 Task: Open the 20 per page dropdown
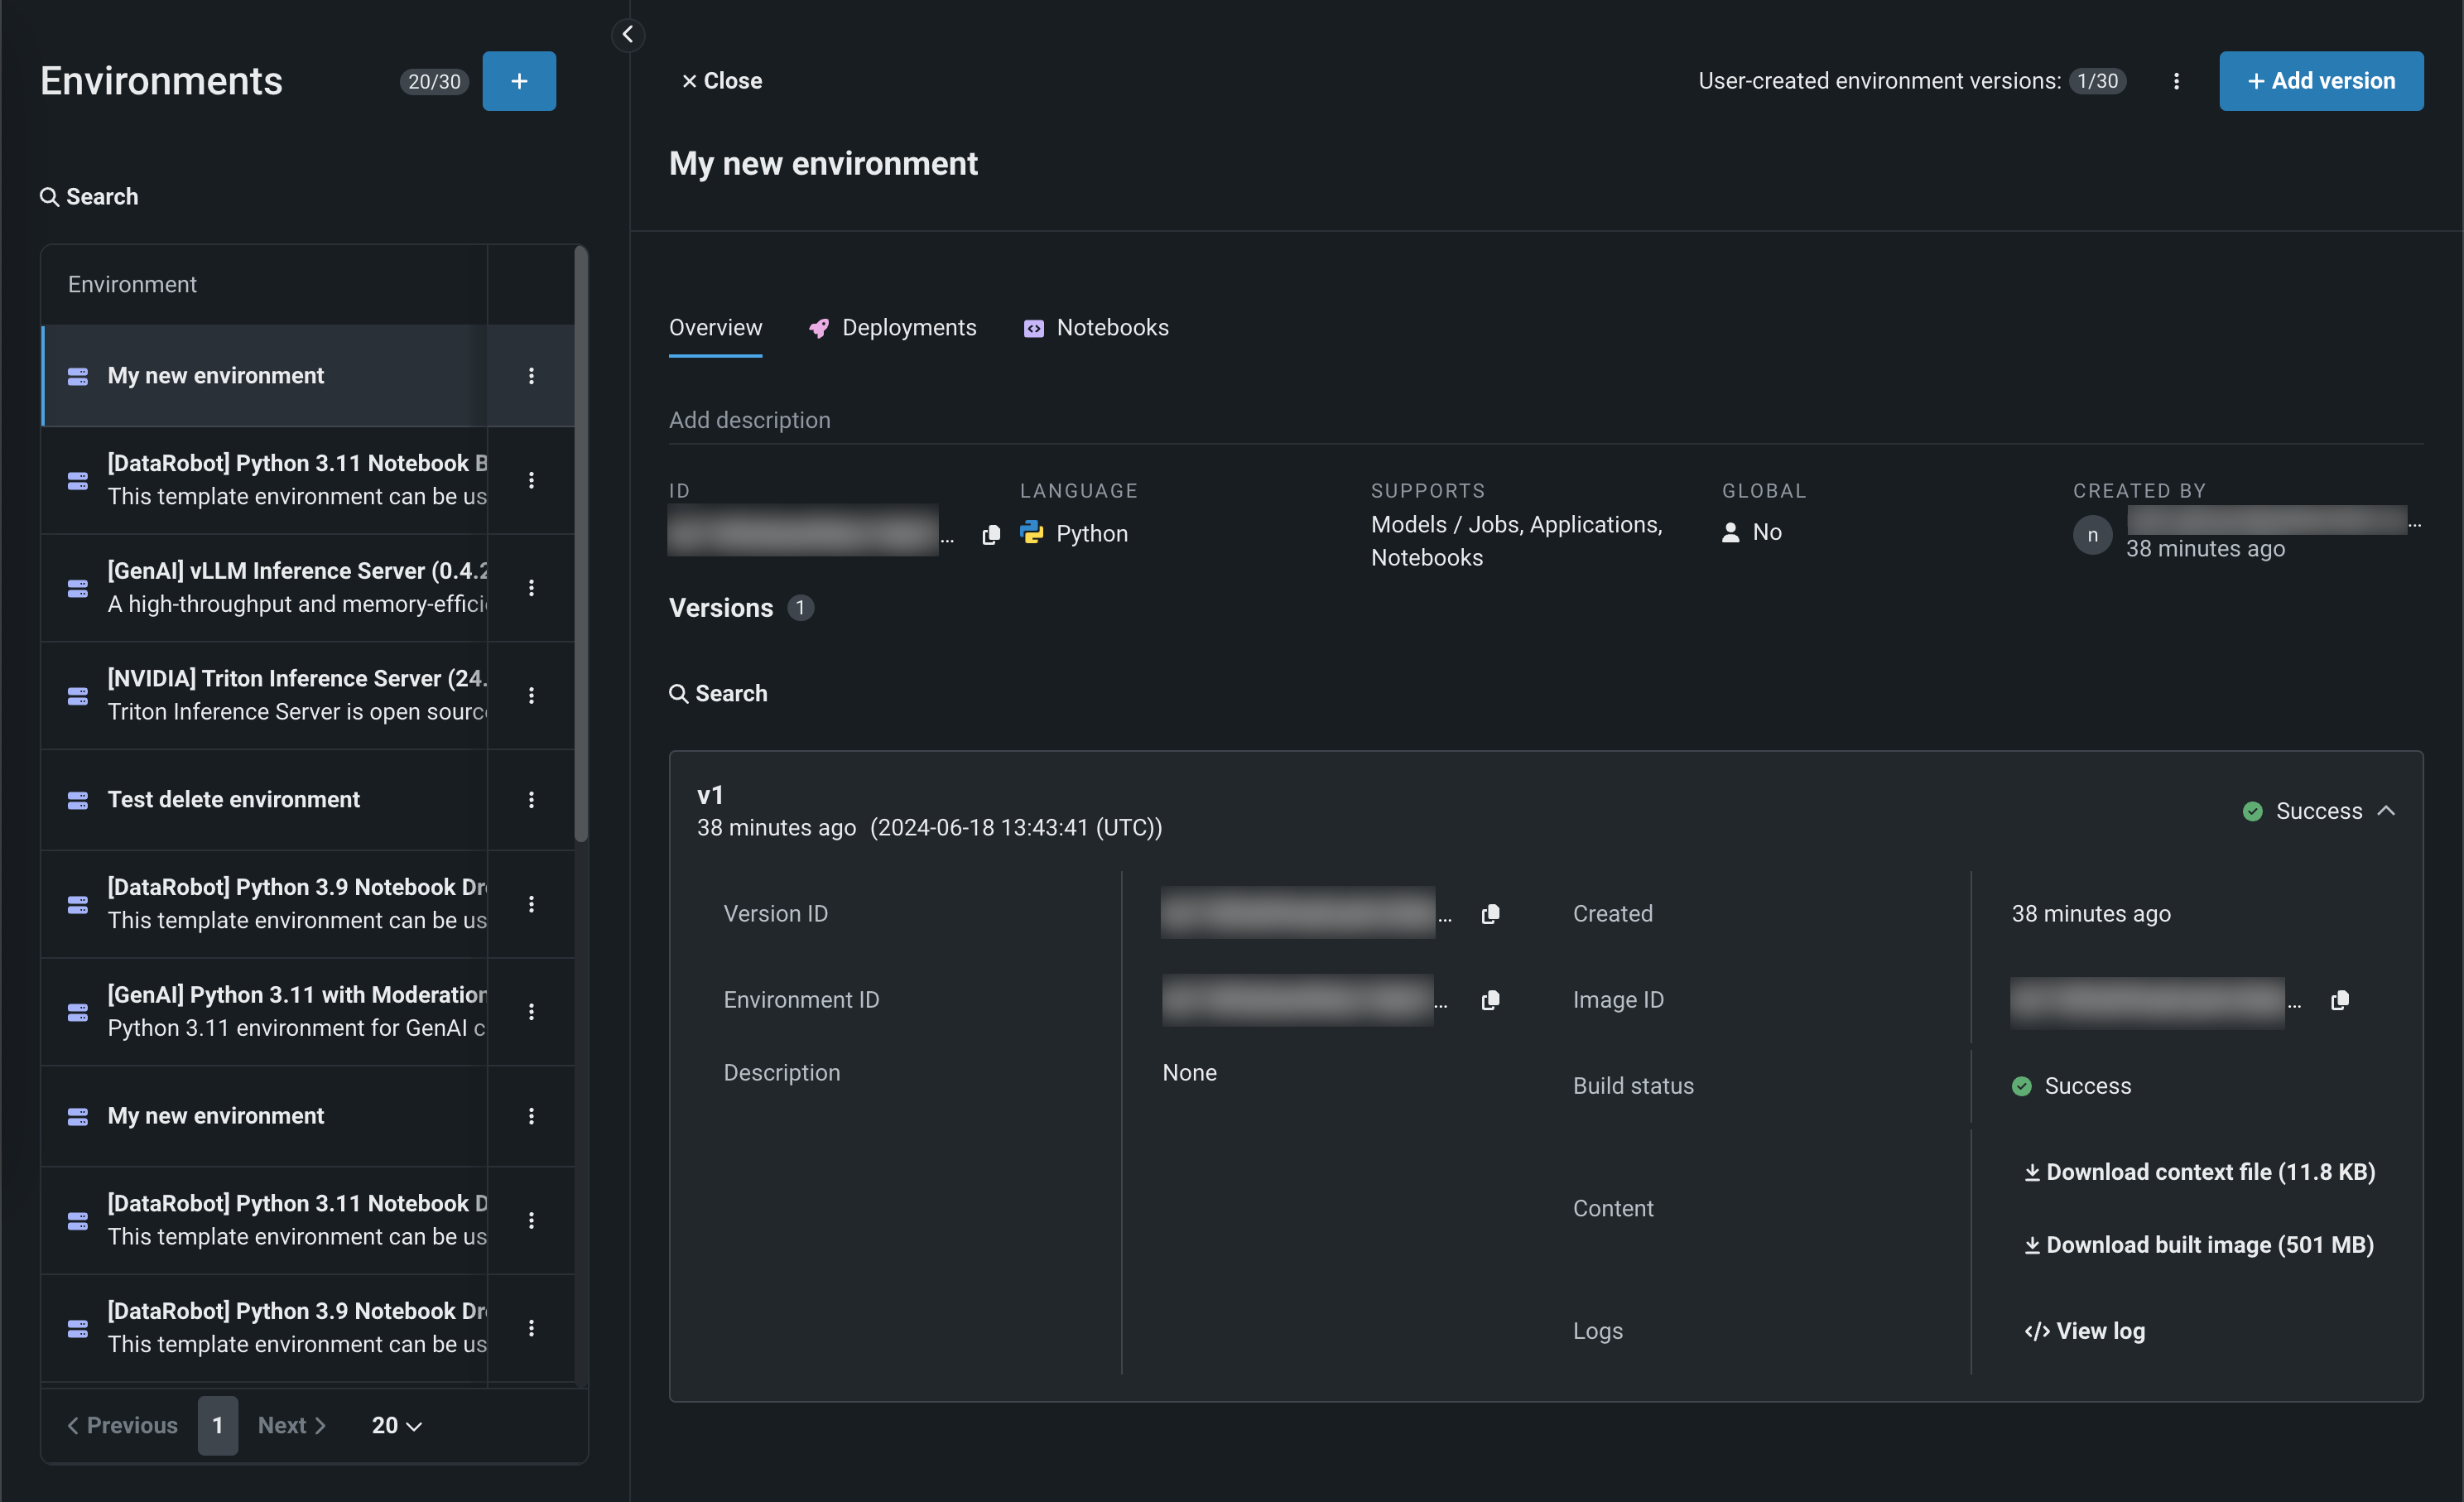pyautogui.click(x=396, y=1425)
